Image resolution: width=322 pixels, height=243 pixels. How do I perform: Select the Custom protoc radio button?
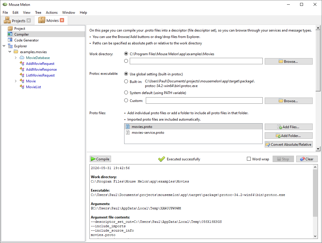(126, 100)
